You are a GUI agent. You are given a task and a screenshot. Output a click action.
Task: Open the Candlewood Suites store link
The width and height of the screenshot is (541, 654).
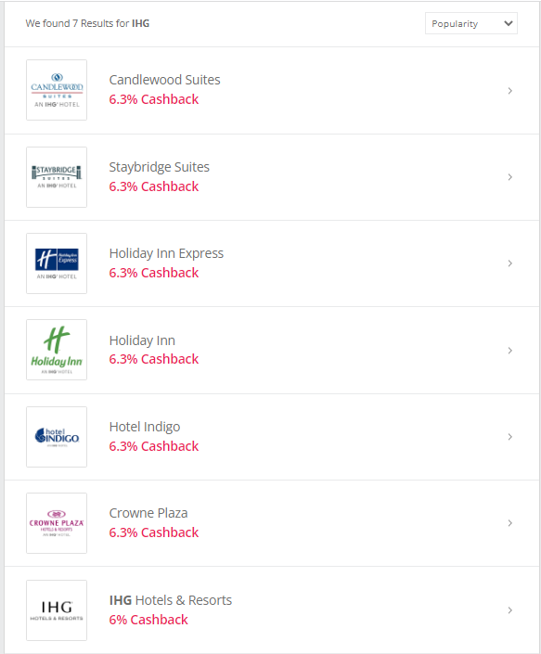point(165,80)
